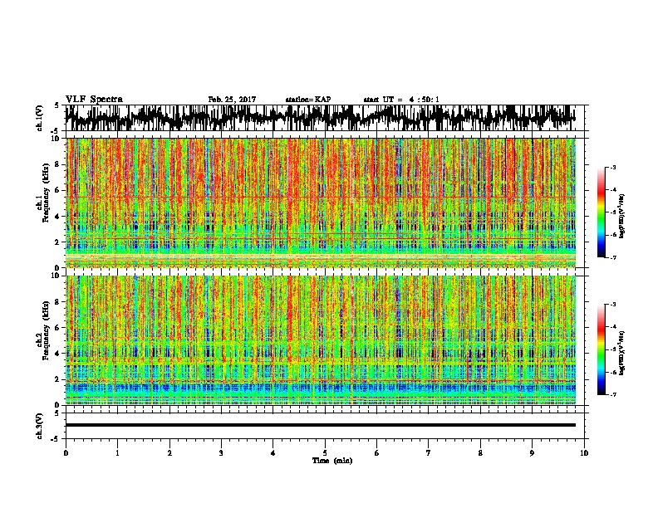Click time-axis tick label "4"
This screenshot has width=658, height=508.
[x=273, y=453]
